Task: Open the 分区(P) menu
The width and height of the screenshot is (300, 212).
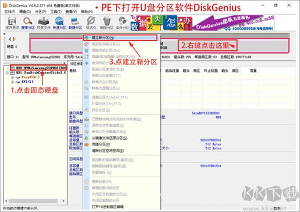Action: pos(40,11)
